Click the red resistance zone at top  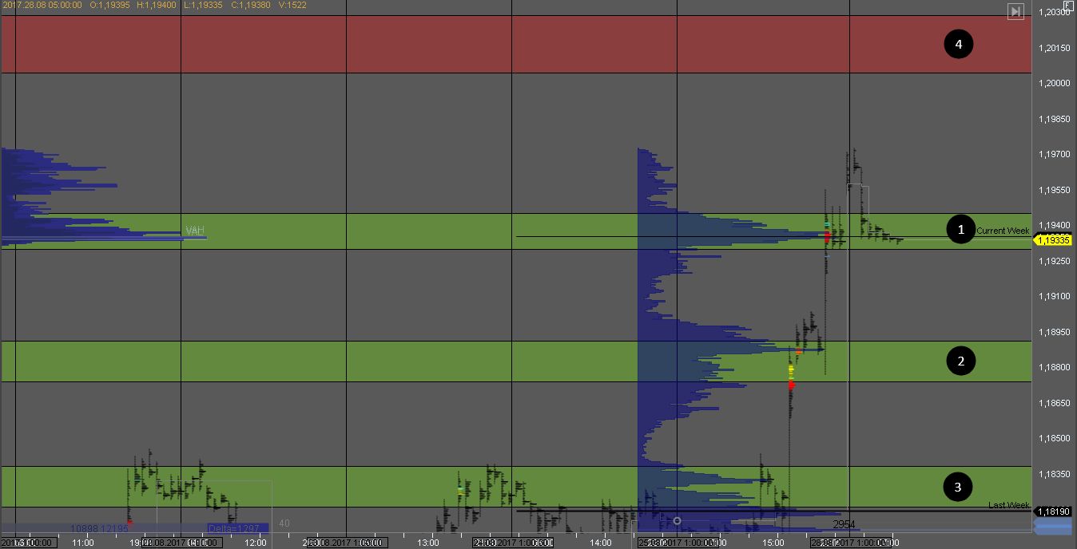[x=511, y=45]
